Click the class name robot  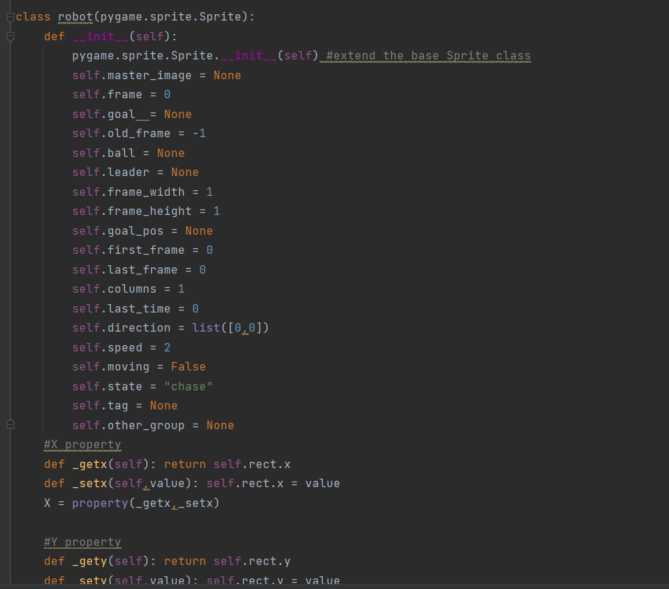(75, 17)
